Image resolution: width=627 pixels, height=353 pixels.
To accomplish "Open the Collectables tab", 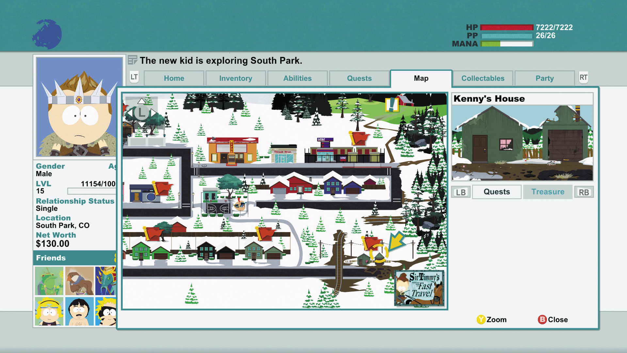I will tap(483, 78).
